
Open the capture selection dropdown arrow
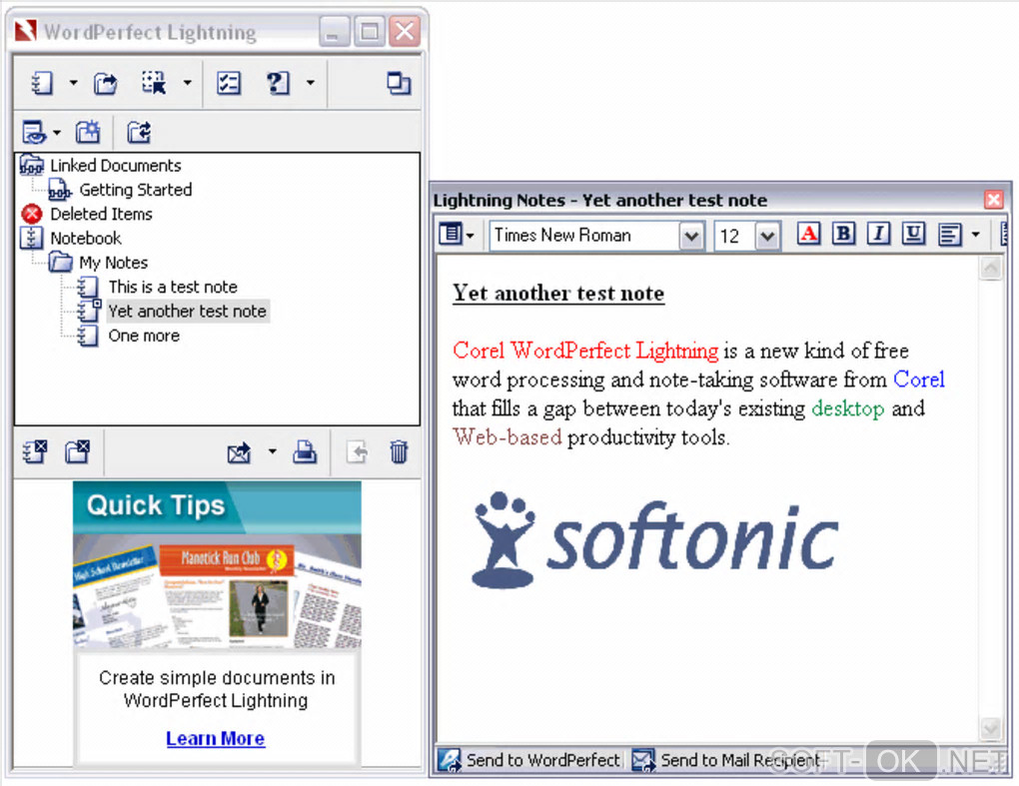(x=187, y=83)
